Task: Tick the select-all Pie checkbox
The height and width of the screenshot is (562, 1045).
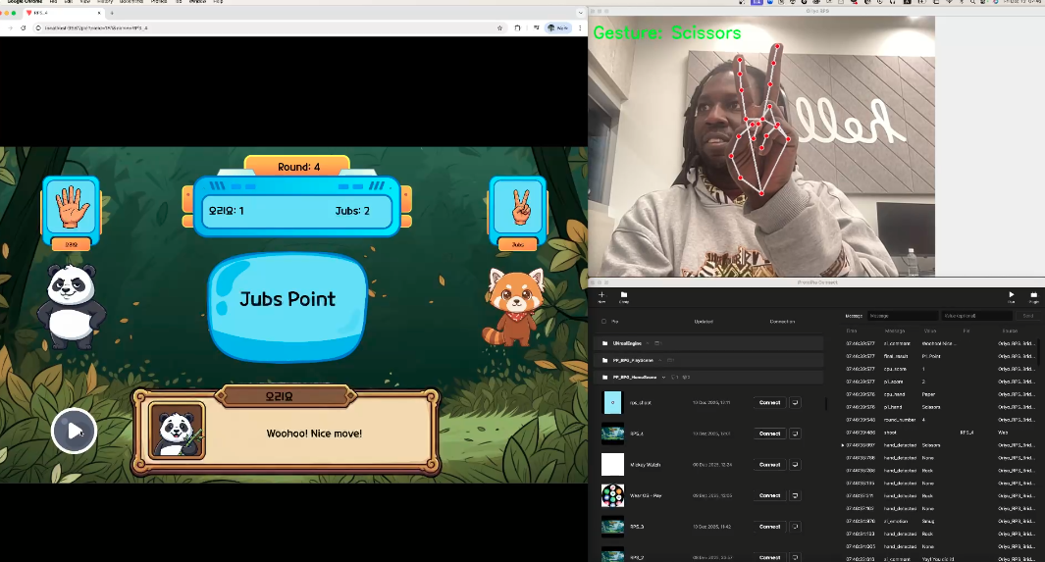Action: (x=603, y=322)
